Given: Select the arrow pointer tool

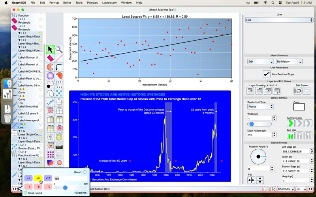Looking at the screenshot, I should pos(50,50).
